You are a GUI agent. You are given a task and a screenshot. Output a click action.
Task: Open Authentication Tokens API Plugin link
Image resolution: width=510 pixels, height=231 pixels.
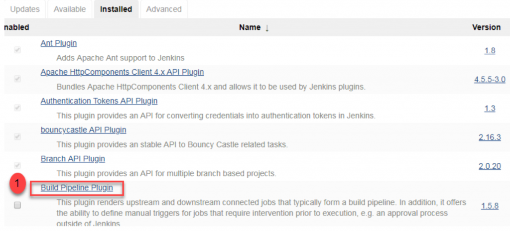99,101
